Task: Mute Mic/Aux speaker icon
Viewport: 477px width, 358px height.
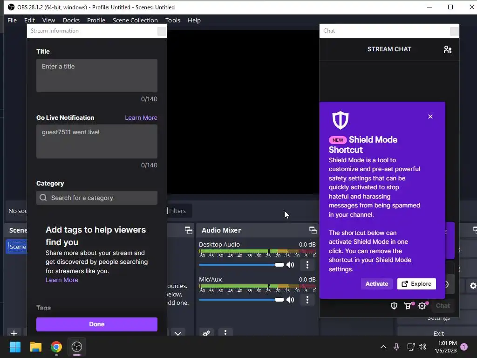Action: pyautogui.click(x=290, y=300)
